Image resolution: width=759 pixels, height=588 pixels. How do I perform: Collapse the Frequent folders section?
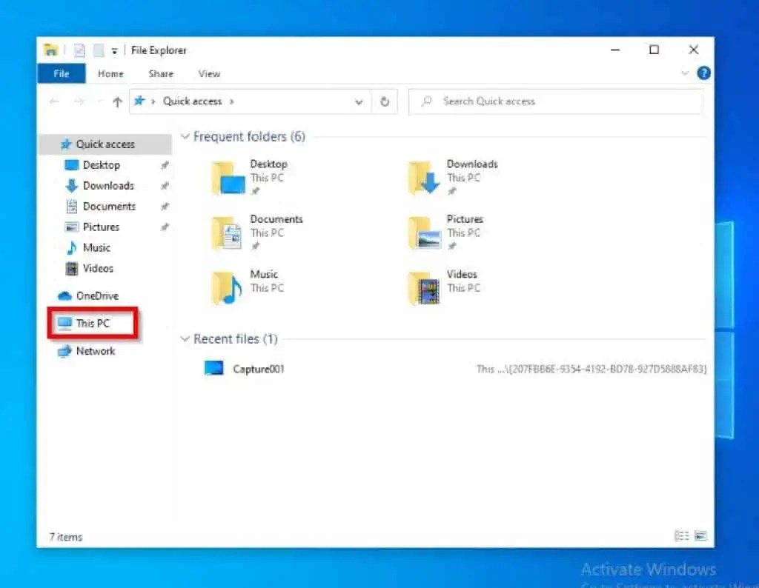point(185,137)
